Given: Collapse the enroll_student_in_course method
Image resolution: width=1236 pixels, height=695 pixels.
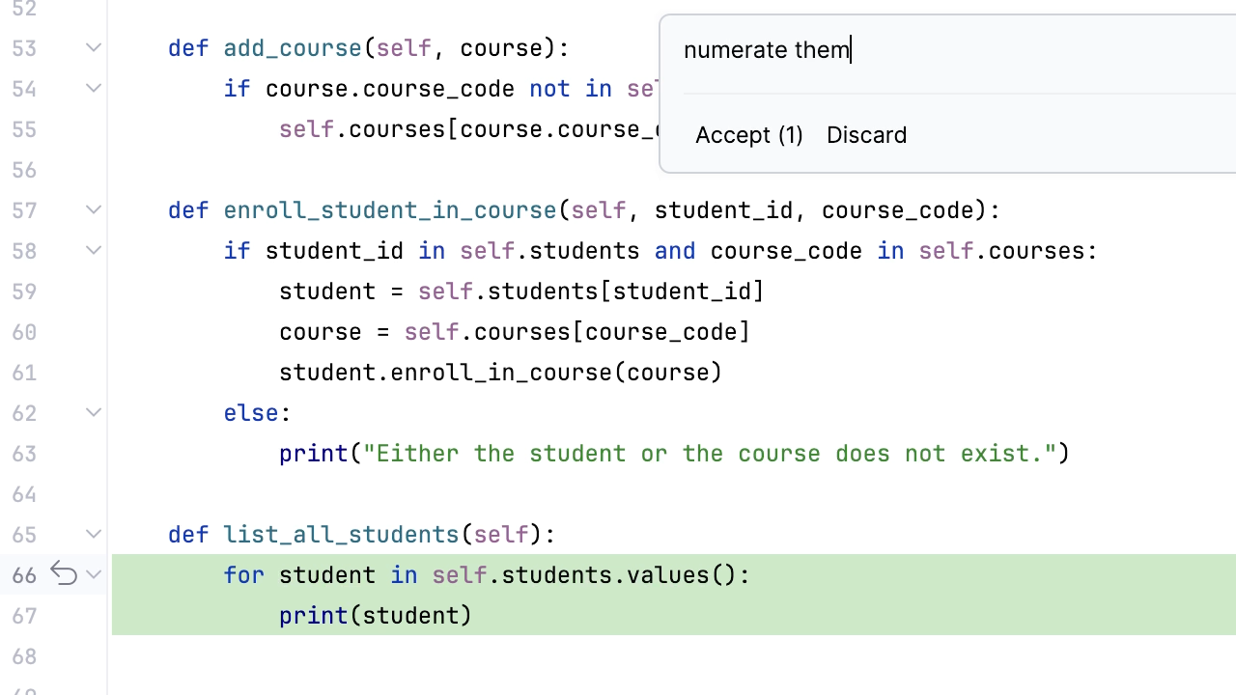Looking at the screenshot, I should tap(94, 209).
